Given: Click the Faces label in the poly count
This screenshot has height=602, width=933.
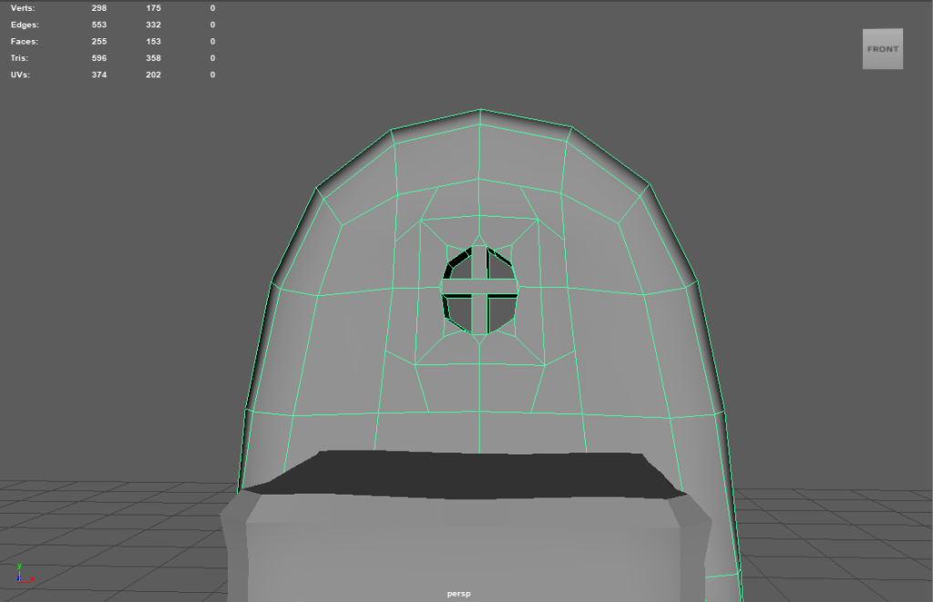Looking at the screenshot, I should (25, 41).
